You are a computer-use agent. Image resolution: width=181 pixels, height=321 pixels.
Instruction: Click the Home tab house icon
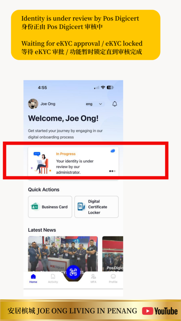pos(33,276)
